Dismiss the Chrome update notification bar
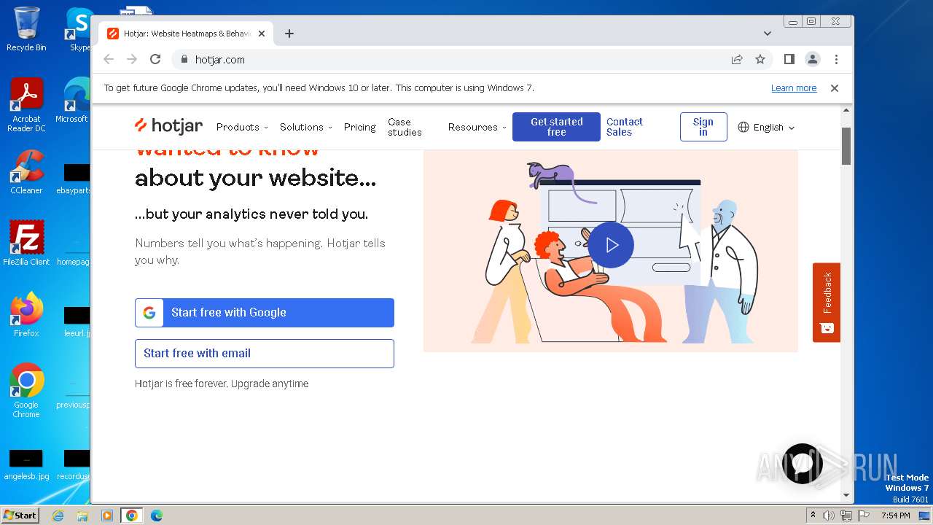 (x=835, y=87)
